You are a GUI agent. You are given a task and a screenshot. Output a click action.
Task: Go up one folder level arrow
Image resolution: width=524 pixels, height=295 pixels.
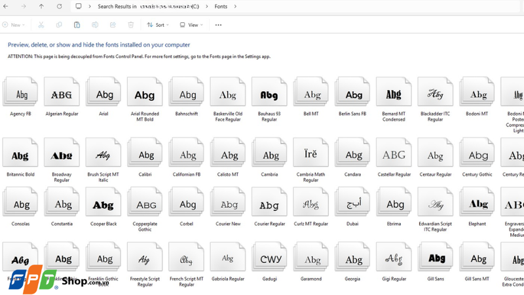click(41, 7)
